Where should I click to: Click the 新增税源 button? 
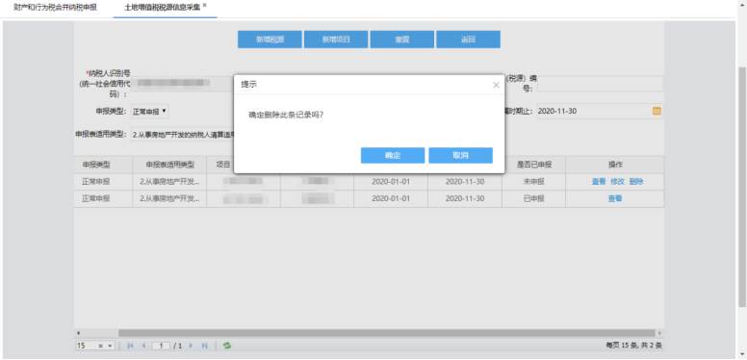pyautogui.click(x=270, y=39)
